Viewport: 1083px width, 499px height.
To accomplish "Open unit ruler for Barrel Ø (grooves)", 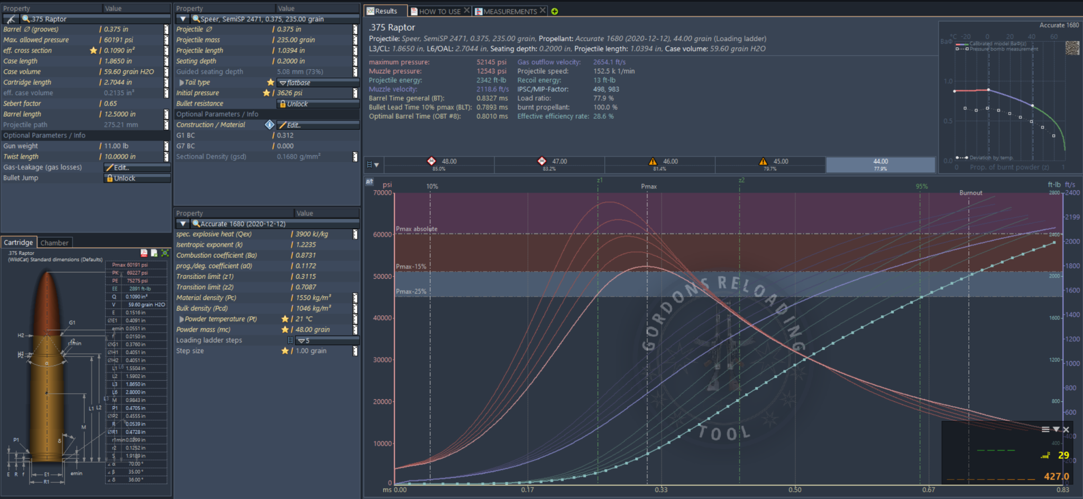I will 166,30.
